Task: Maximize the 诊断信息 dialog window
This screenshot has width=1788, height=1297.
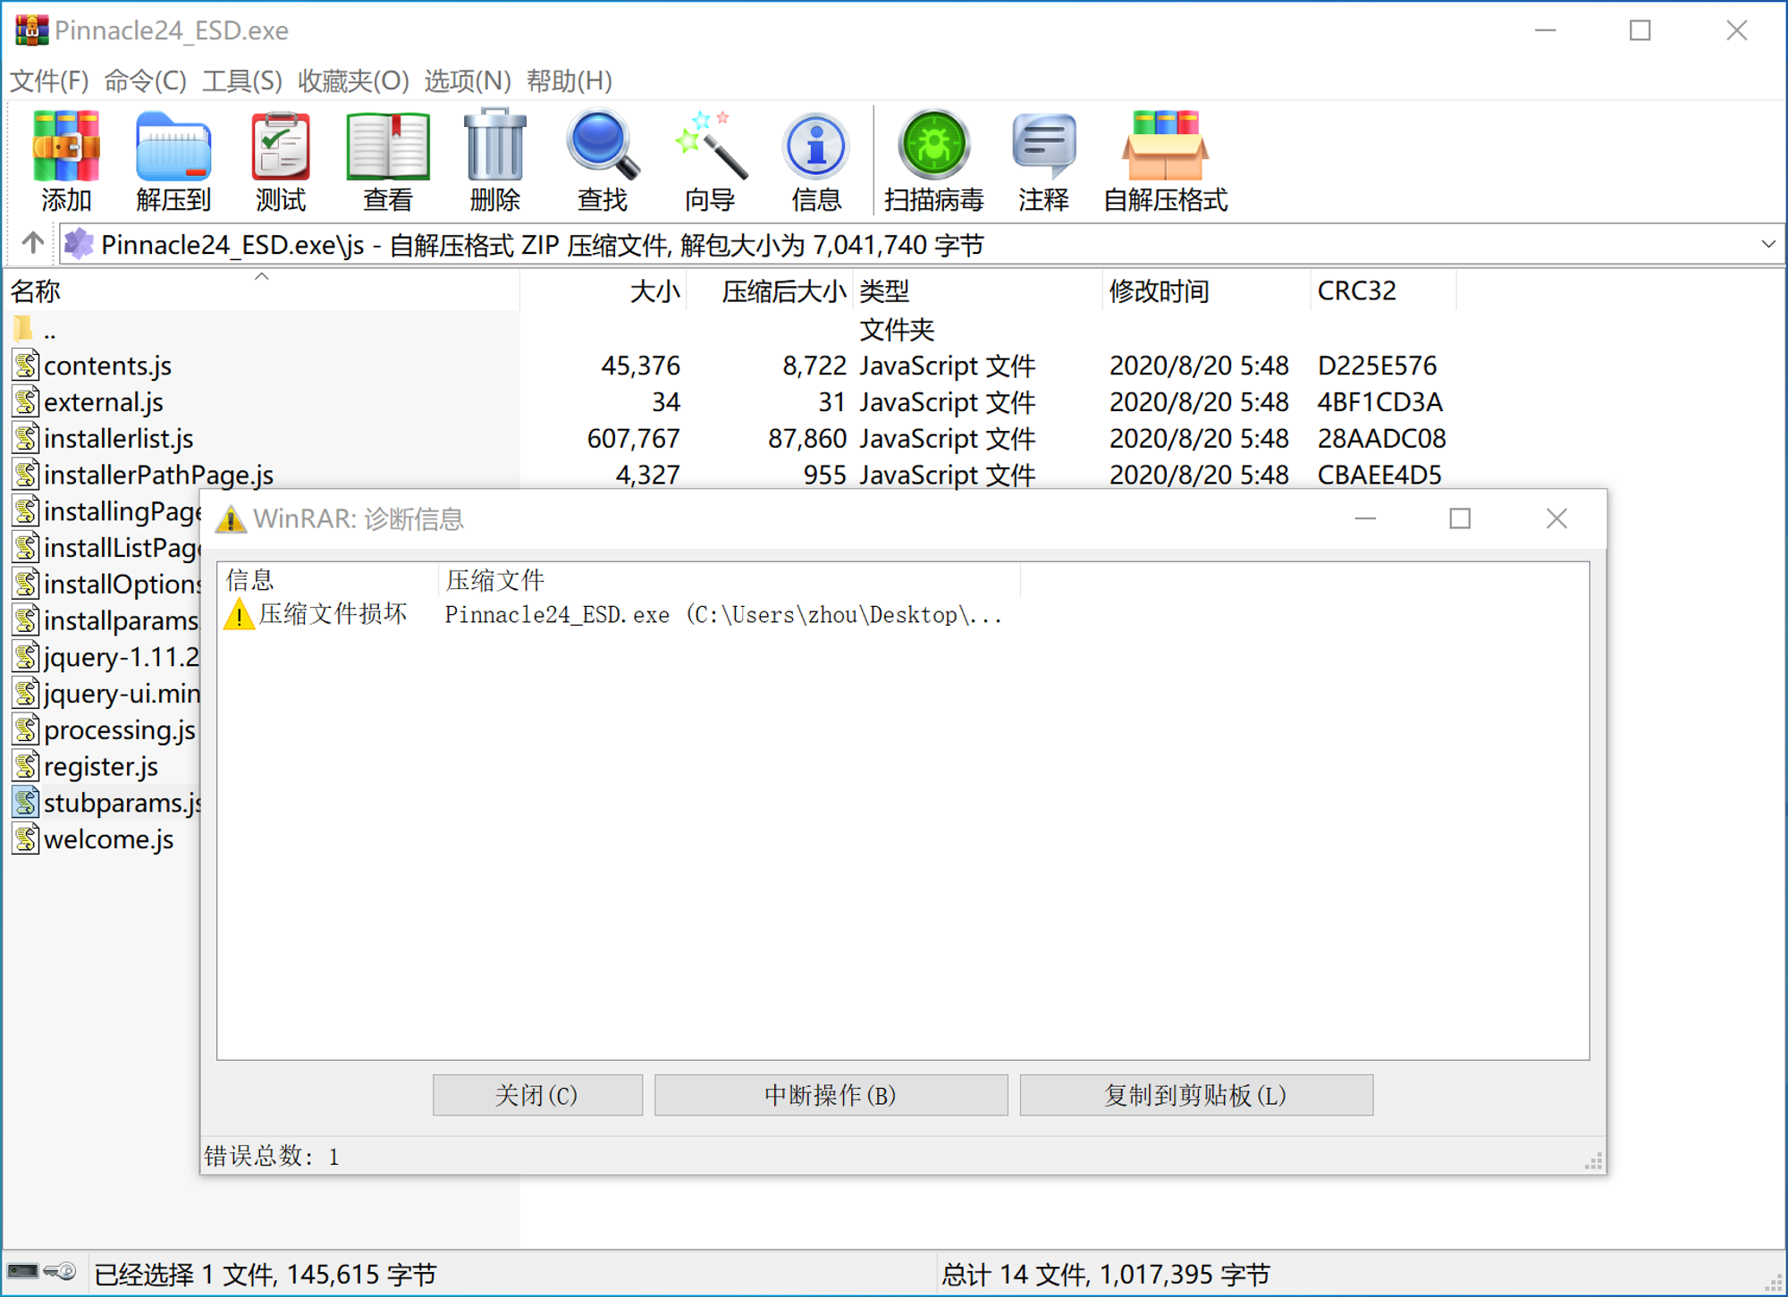Action: pos(1460,518)
